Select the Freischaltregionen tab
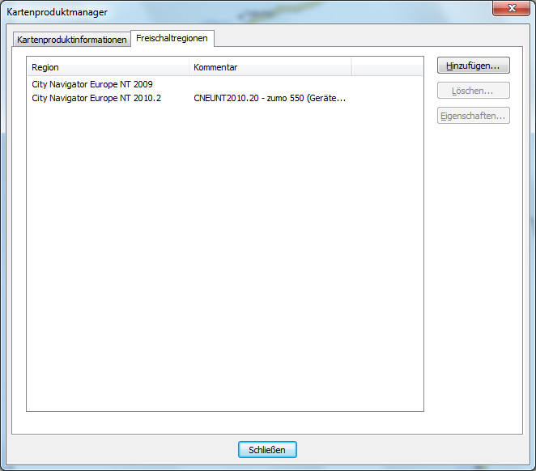 tap(172, 38)
